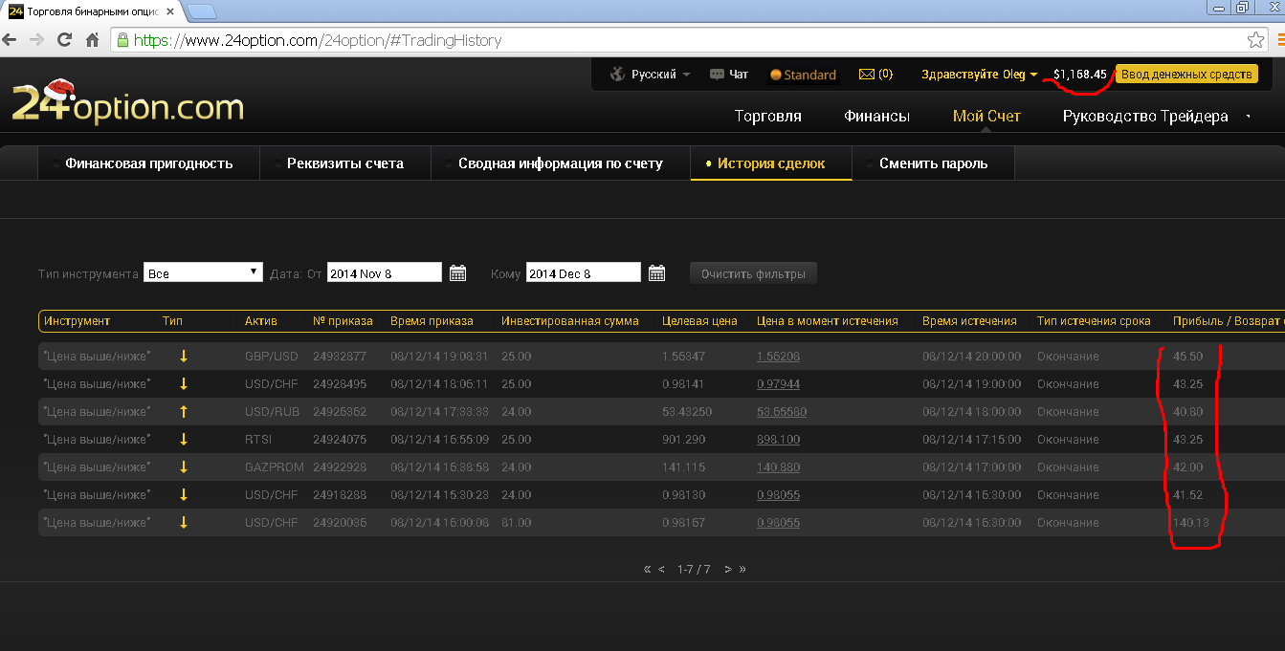Click the 24option.com logo
The width and height of the screenshot is (1285, 651).
click(126, 103)
